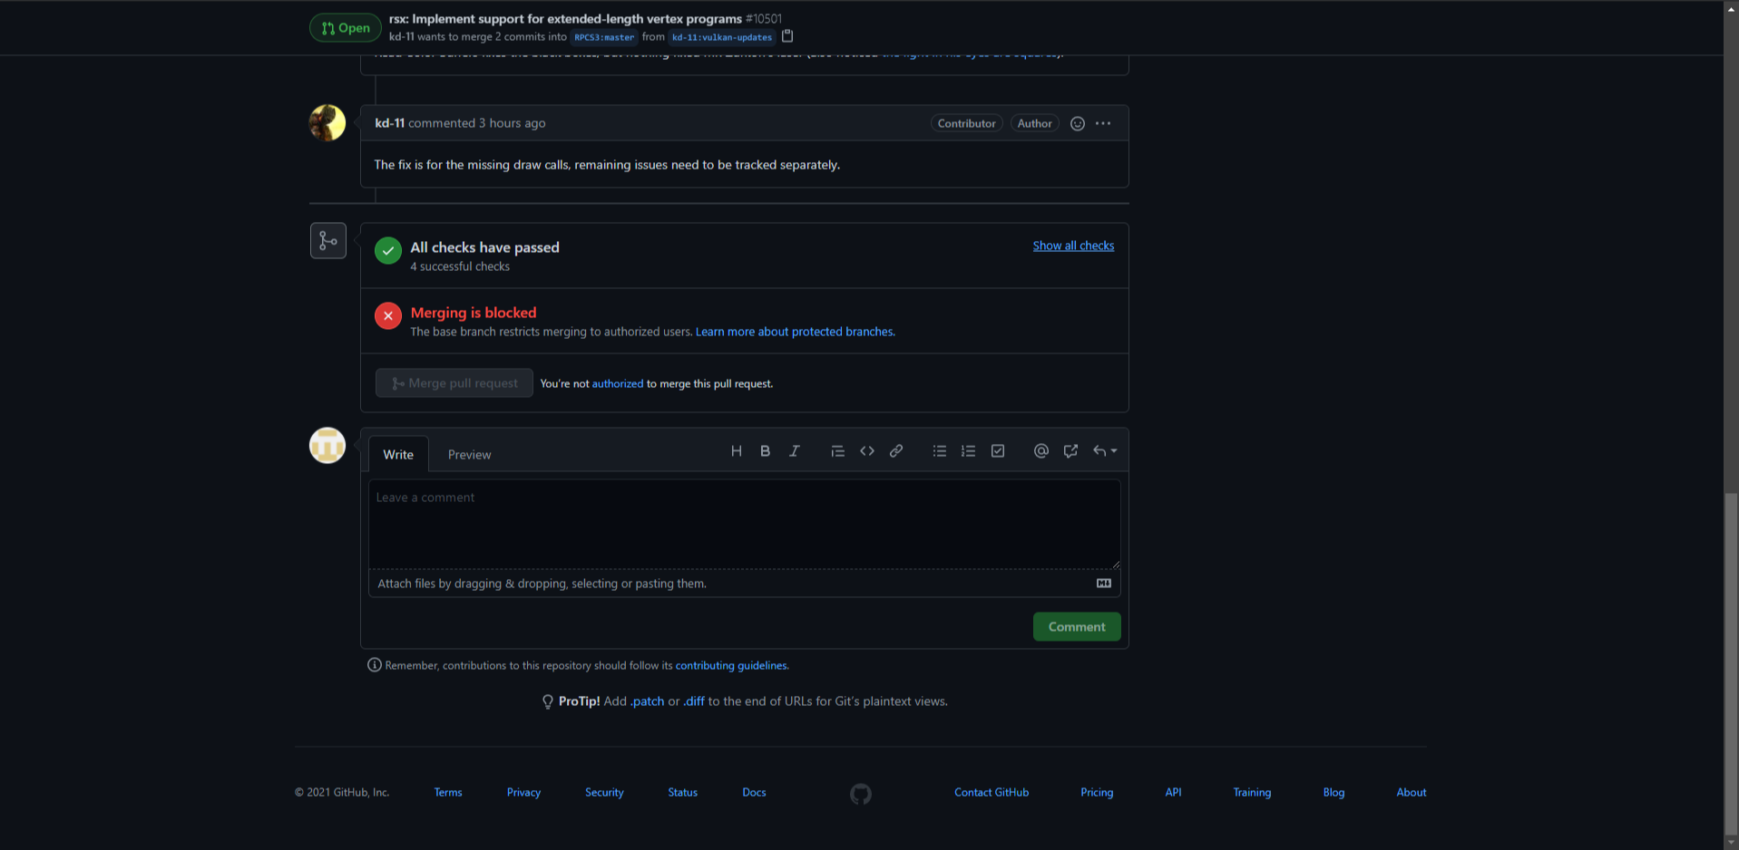Open Training footer link
The width and height of the screenshot is (1739, 850).
[1252, 792]
